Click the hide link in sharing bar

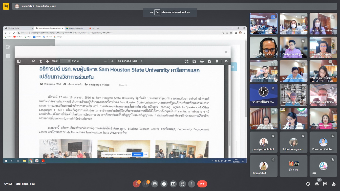pos(146,154)
